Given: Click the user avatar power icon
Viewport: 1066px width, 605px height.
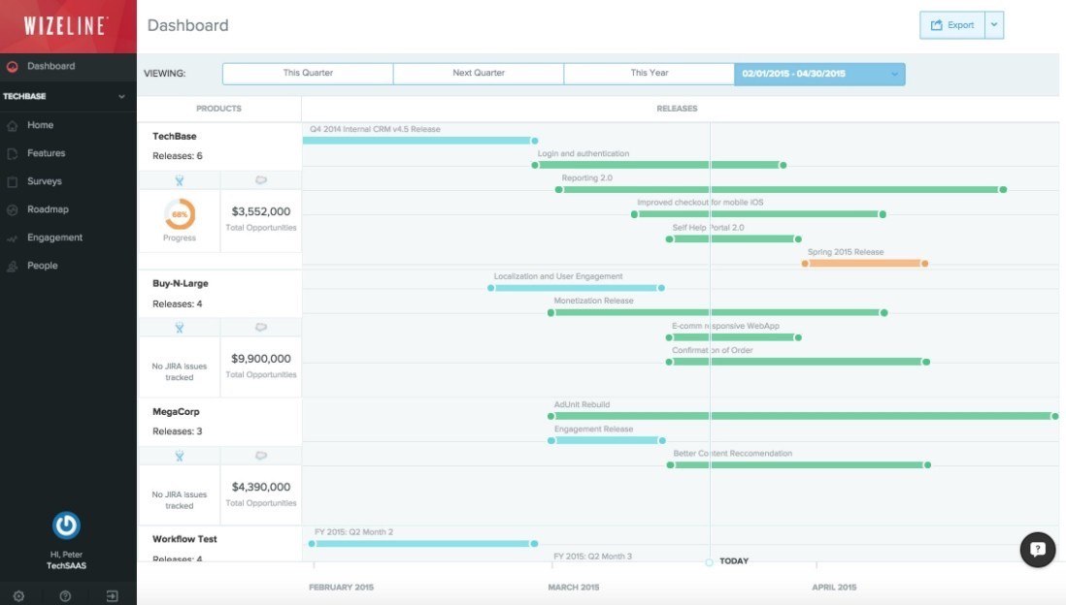Looking at the screenshot, I should click(x=66, y=525).
